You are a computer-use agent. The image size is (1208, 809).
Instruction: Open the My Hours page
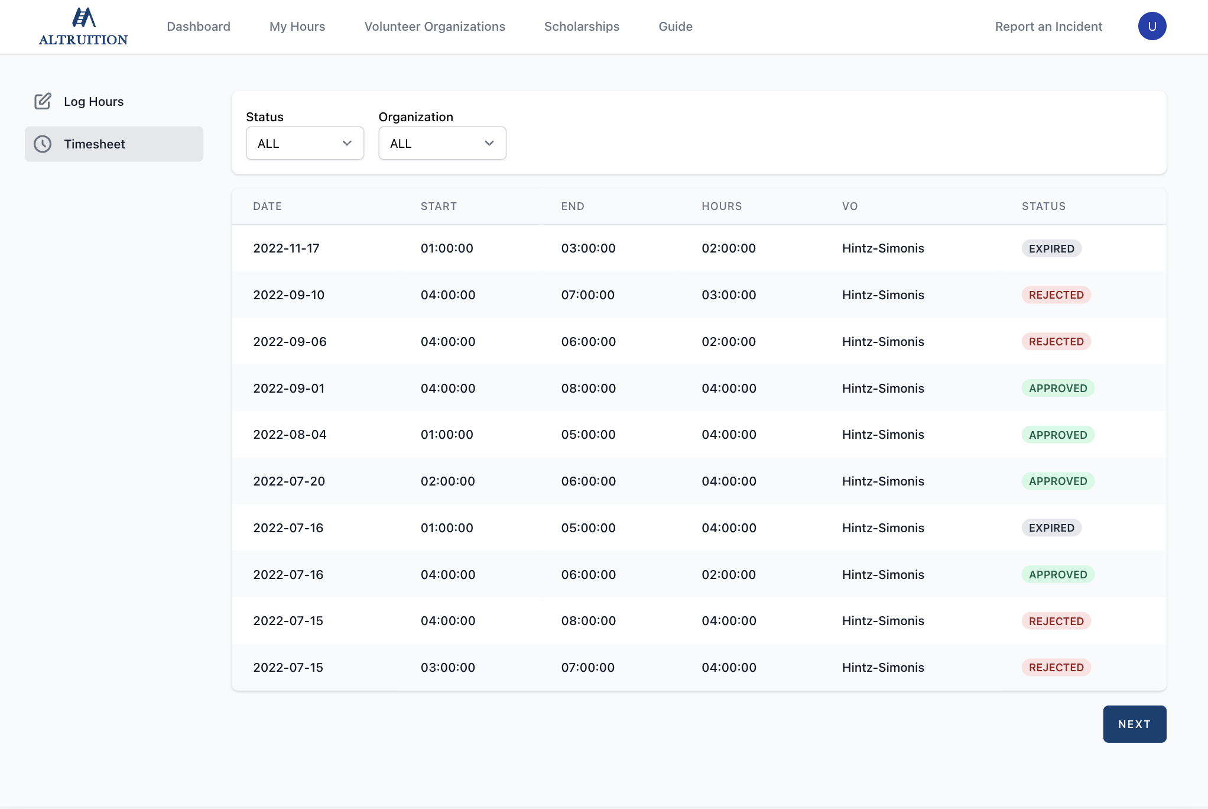tap(297, 27)
